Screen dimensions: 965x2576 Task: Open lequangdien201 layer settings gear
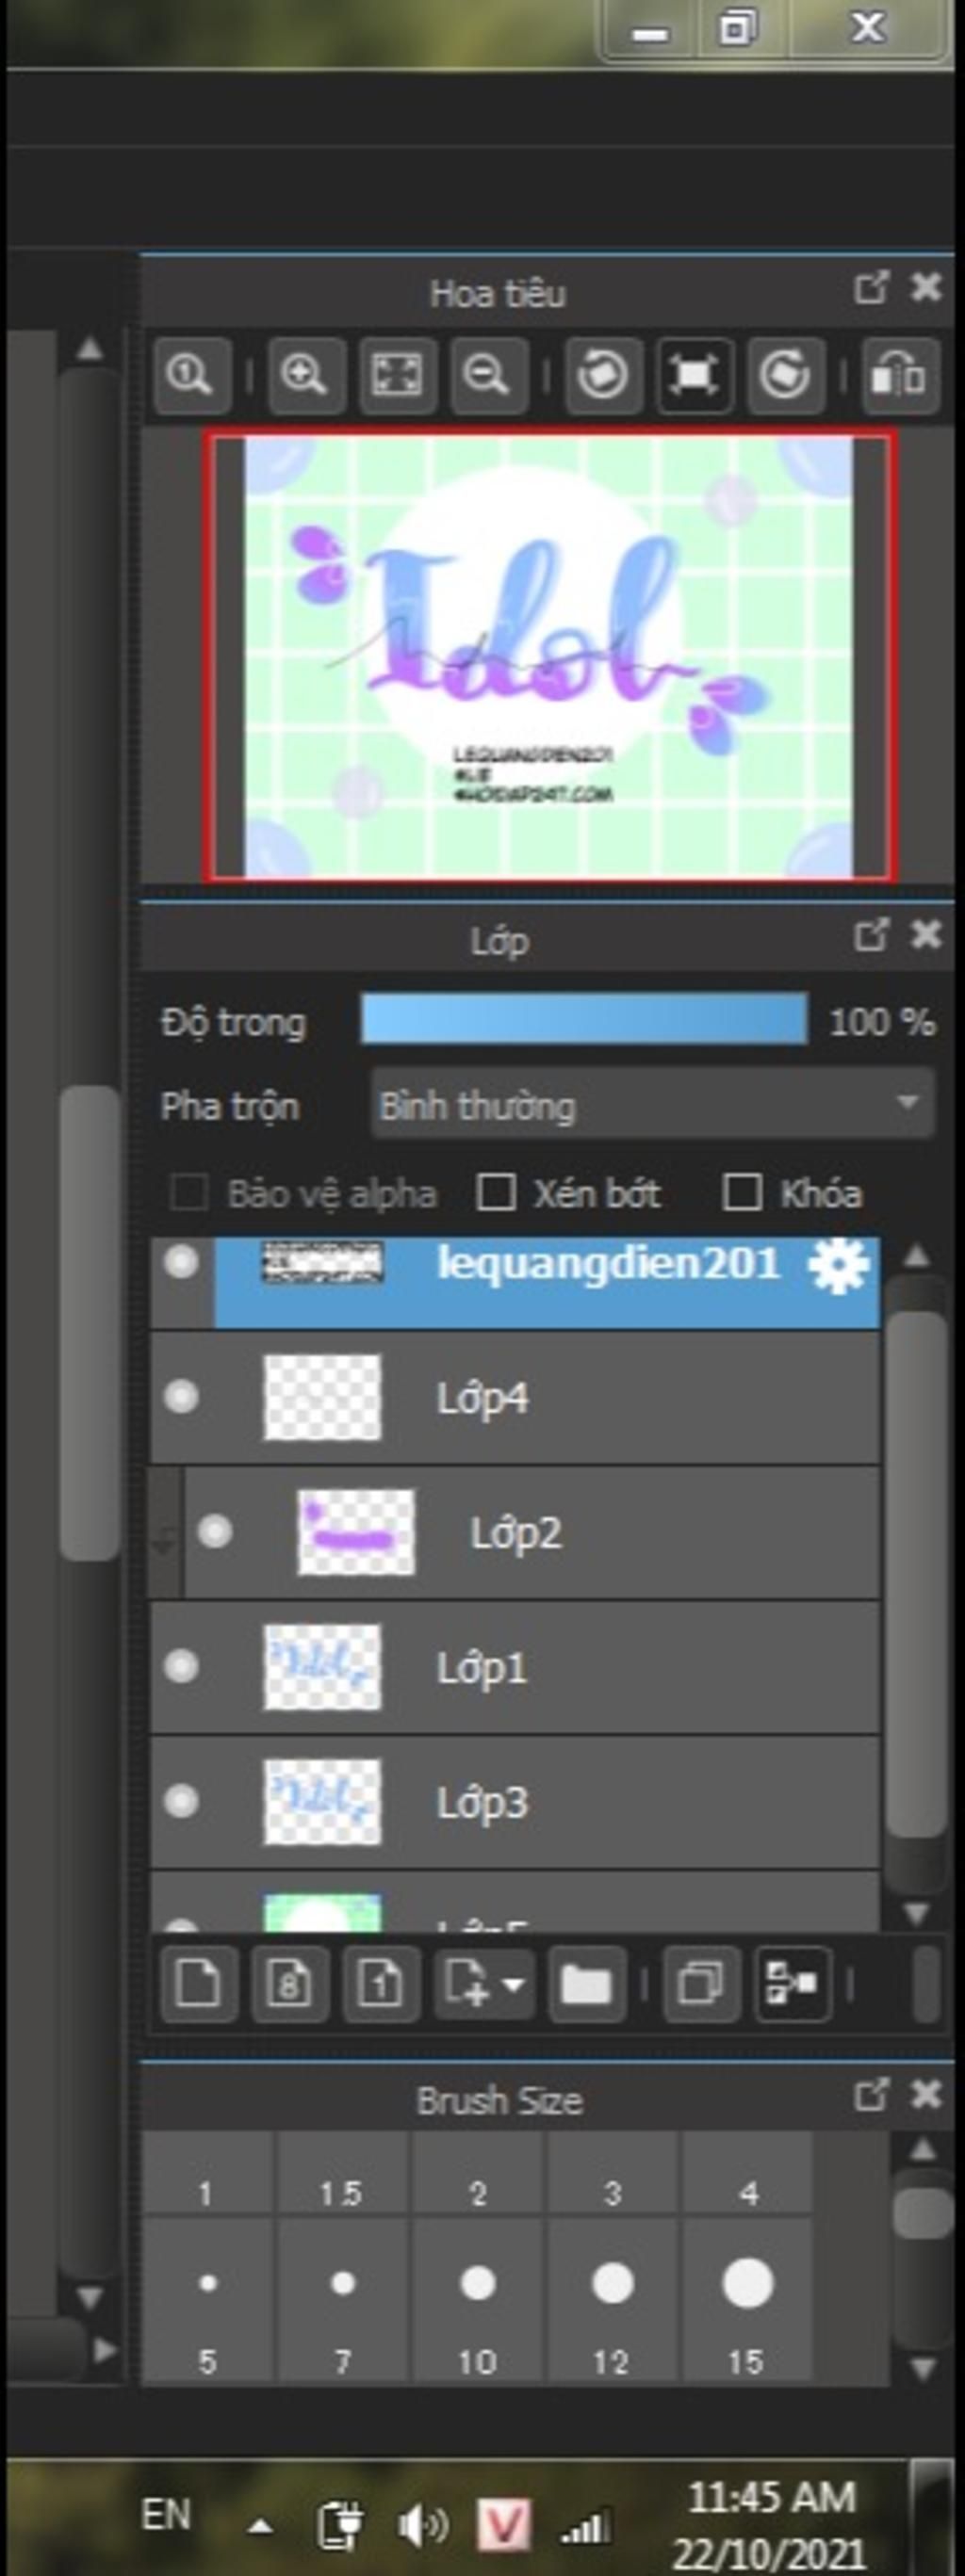coord(839,1266)
